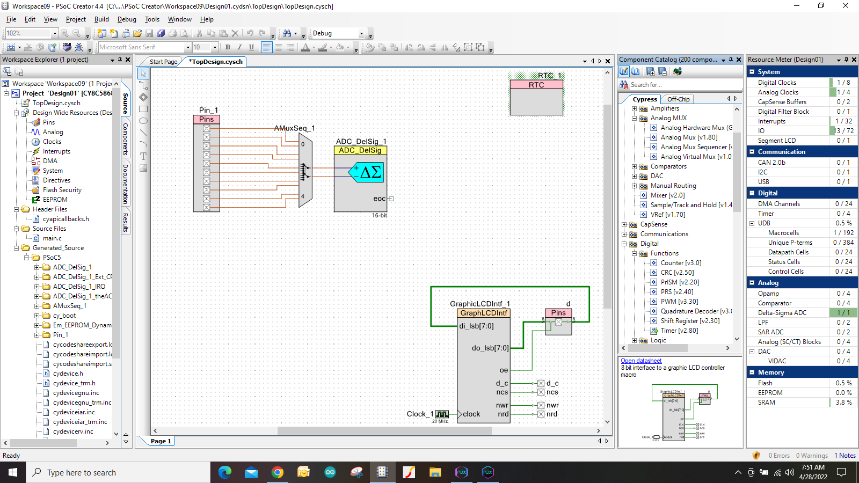Open Google Chrome from taskbar
This screenshot has width=859, height=483.
click(x=278, y=472)
